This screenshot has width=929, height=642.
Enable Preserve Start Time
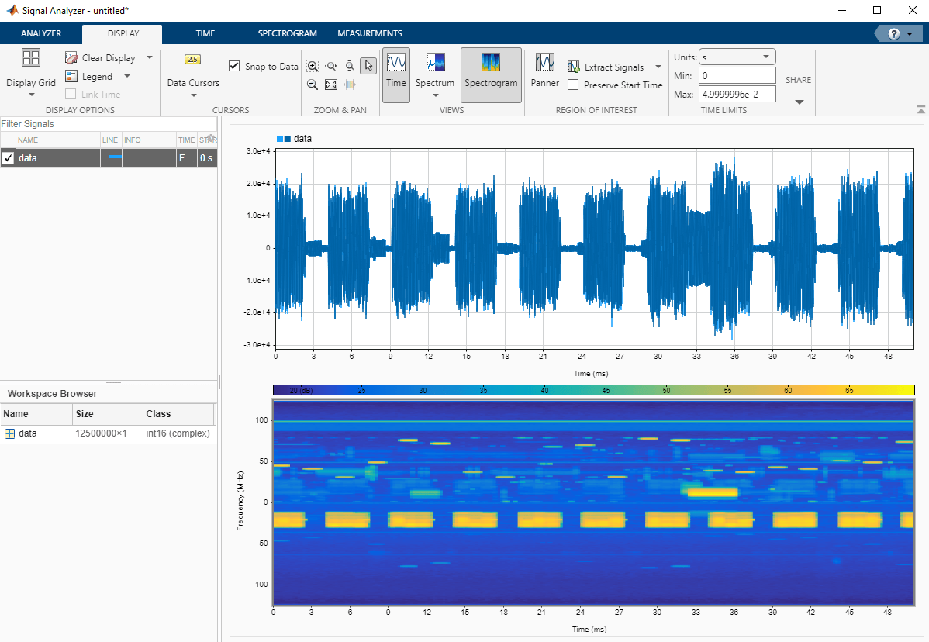(x=572, y=85)
